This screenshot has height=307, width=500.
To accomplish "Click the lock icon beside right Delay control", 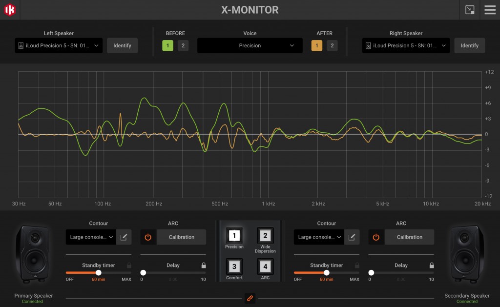I will 431,265.
